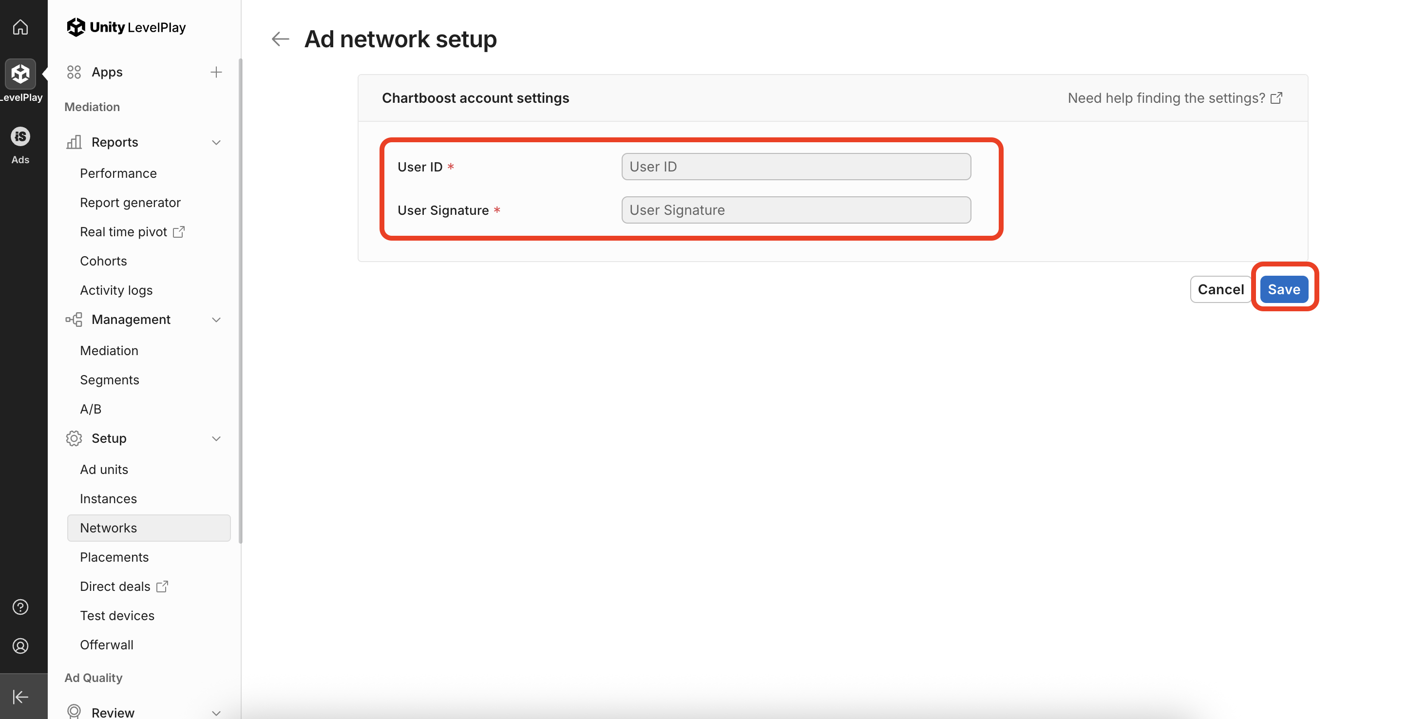
Task: Open the LevelPlay product icon
Action: coord(20,74)
